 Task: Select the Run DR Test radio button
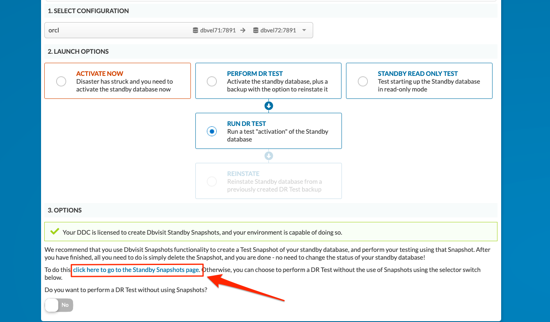212,131
